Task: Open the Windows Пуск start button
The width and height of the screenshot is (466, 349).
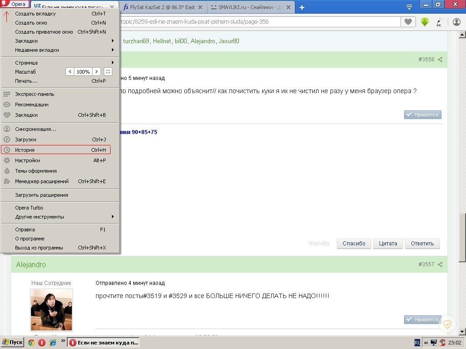Action: (12, 343)
